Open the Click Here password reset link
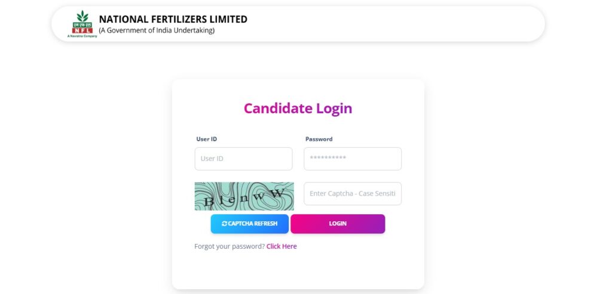The width and height of the screenshot is (612, 294). [x=281, y=246]
